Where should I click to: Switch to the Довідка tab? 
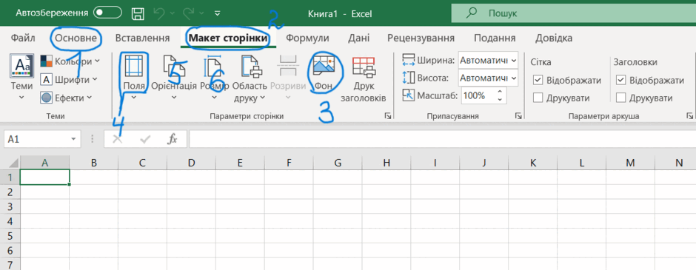(x=554, y=38)
